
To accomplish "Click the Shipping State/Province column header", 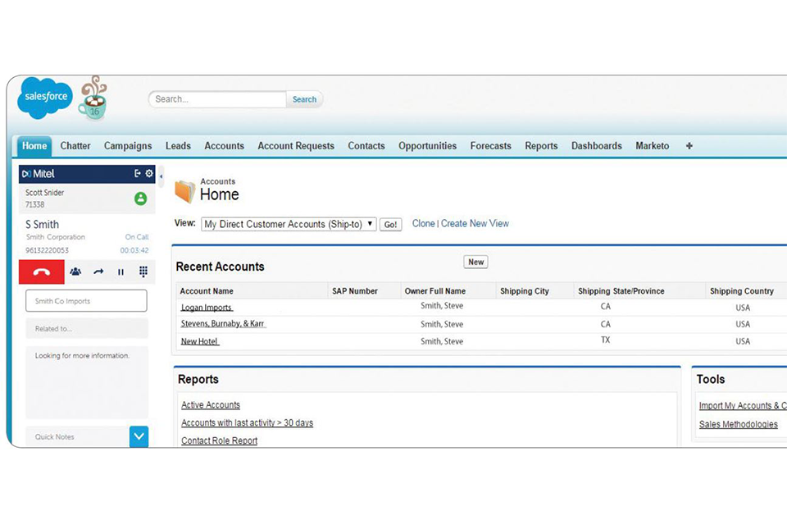I will coord(621,291).
